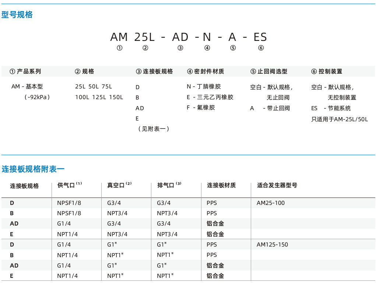
Task: Select the header ② 规格
Action: (x=84, y=71)
